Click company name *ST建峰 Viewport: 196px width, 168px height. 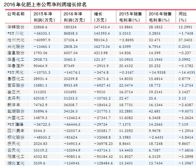pyautogui.click(x=15, y=124)
